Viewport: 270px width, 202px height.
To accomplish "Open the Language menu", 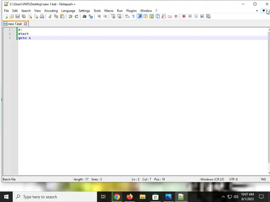I will [68, 11].
